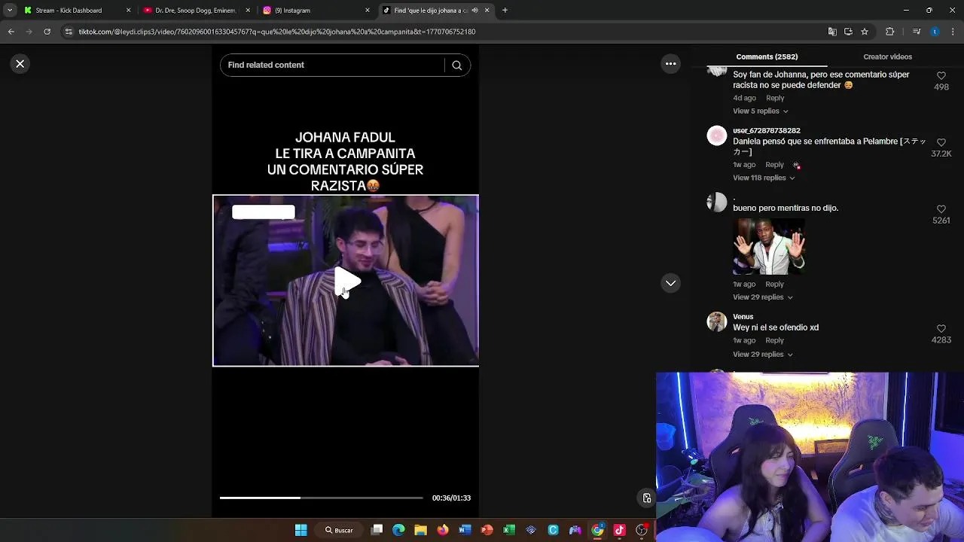Viewport: 964px width, 542px height.
Task: Reply to Venus's comment
Action: 775,341
